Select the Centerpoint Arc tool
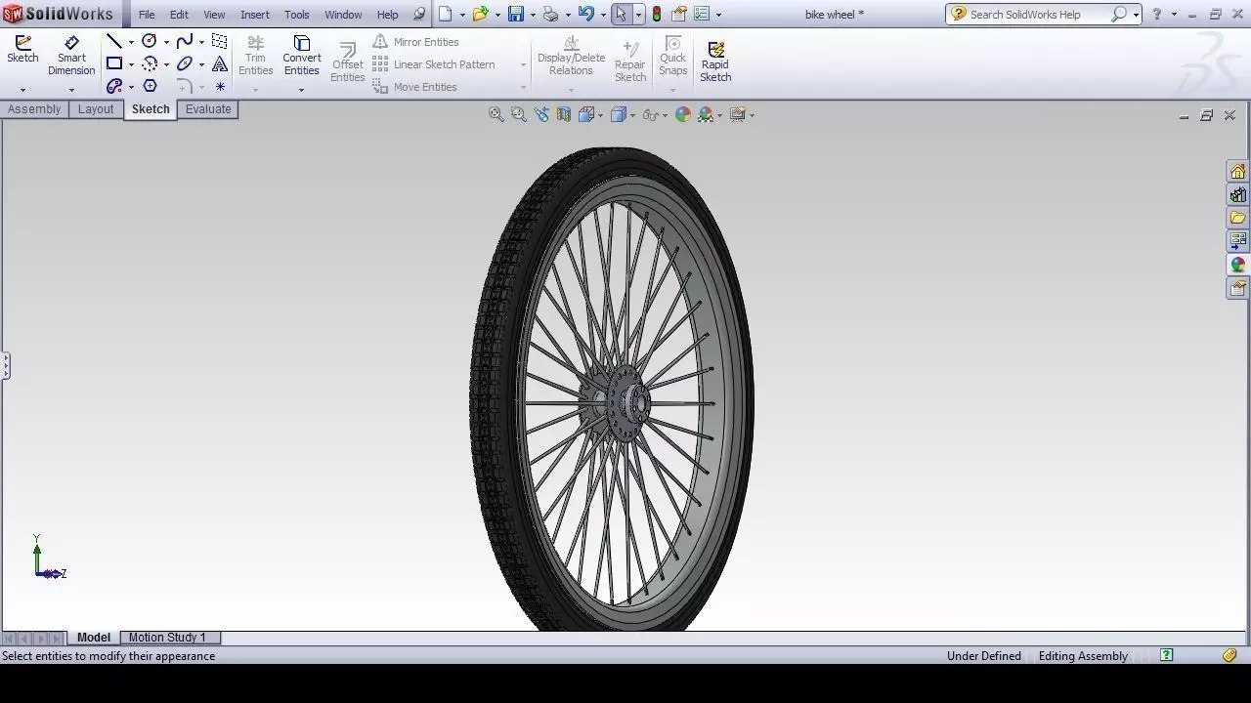Image resolution: width=1251 pixels, height=703 pixels. pyautogui.click(x=150, y=63)
